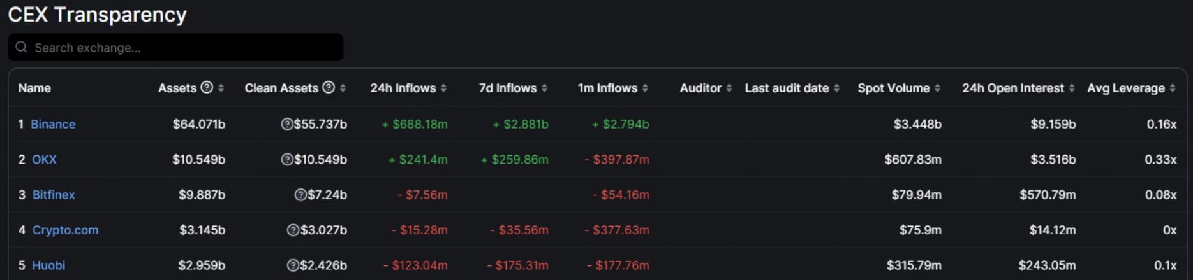
Task: Focus the Search exchange input field
Action: (185, 48)
